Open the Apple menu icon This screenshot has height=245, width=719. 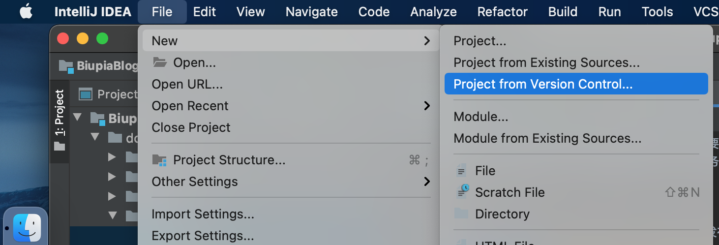coord(26,11)
